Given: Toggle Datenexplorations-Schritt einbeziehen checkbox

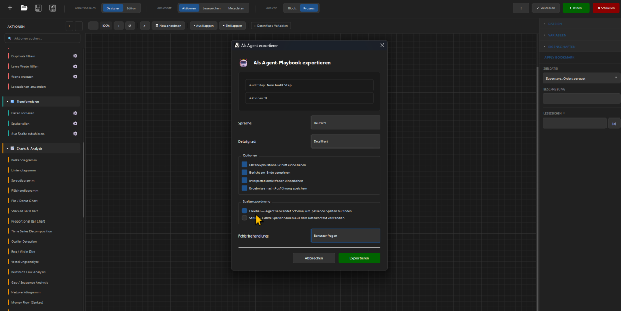Looking at the screenshot, I should pos(245,165).
